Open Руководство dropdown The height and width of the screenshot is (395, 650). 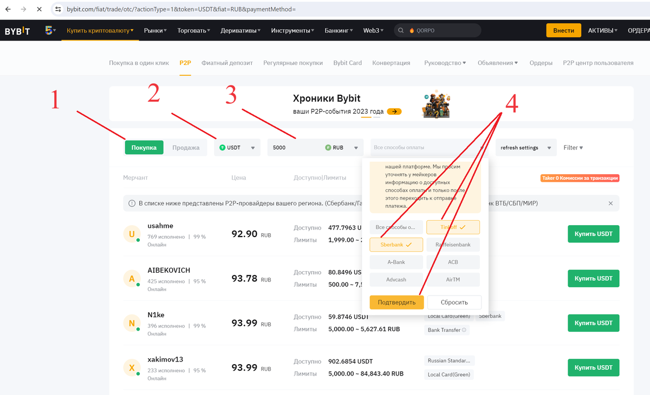pyautogui.click(x=445, y=63)
